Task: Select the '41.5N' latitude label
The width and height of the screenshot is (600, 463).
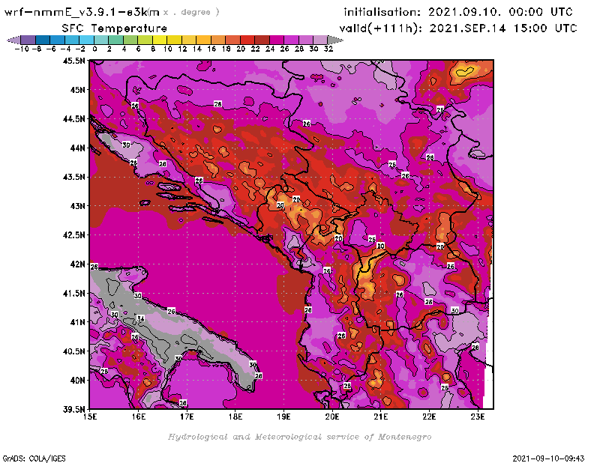Action: point(74,293)
